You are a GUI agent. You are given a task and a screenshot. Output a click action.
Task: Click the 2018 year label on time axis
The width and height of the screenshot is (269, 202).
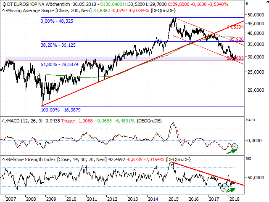tap(234, 199)
